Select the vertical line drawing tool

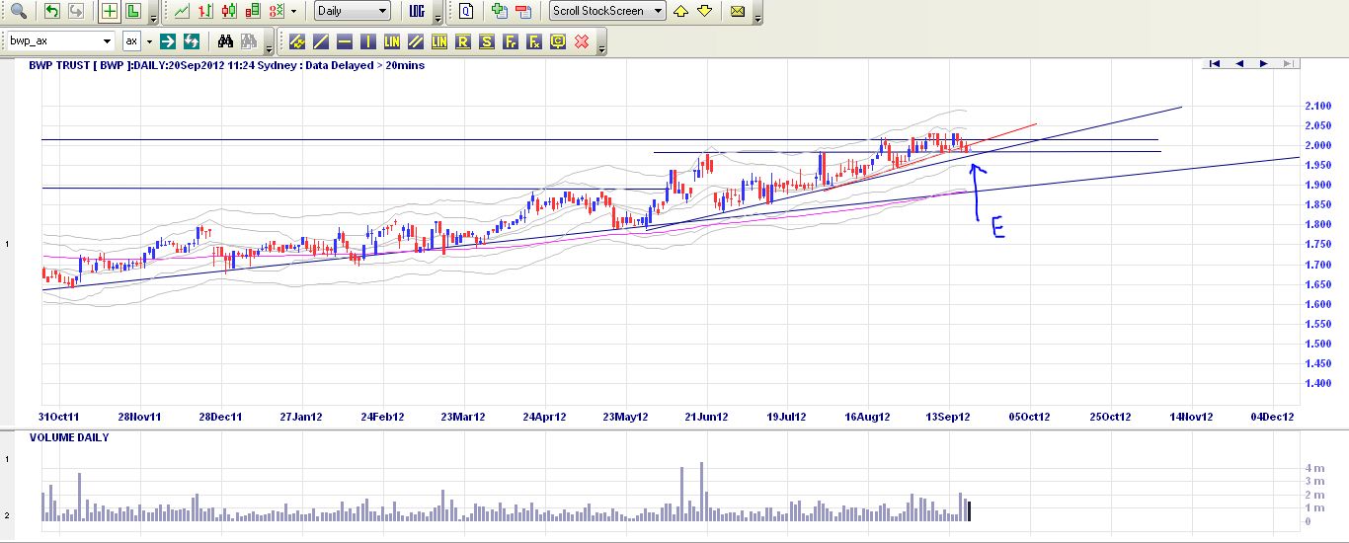368,41
